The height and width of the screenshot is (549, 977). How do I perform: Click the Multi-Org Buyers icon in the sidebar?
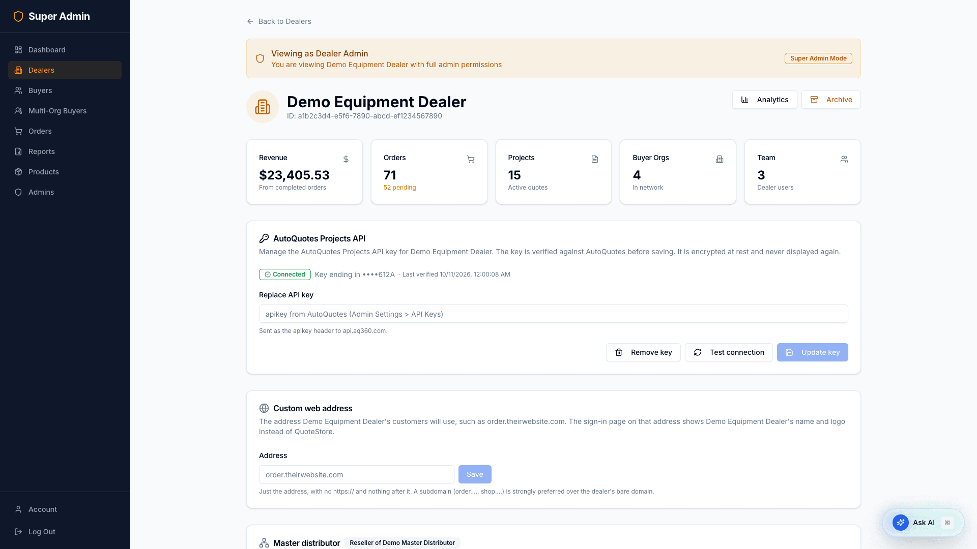click(x=18, y=111)
